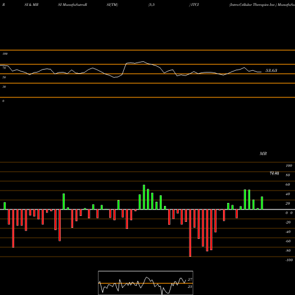Screen dimensions: 295x295
Task: Click the last green bar of the MR histogram
Action: (x=262, y=203)
